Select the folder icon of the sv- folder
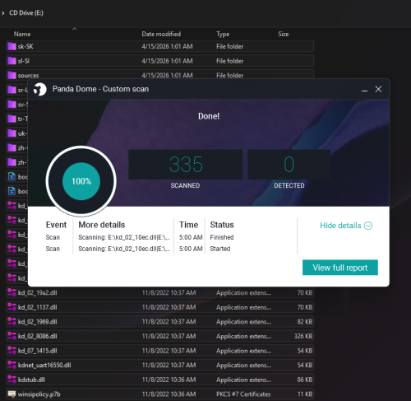Screen dimensions: 411x401 (x=12, y=105)
